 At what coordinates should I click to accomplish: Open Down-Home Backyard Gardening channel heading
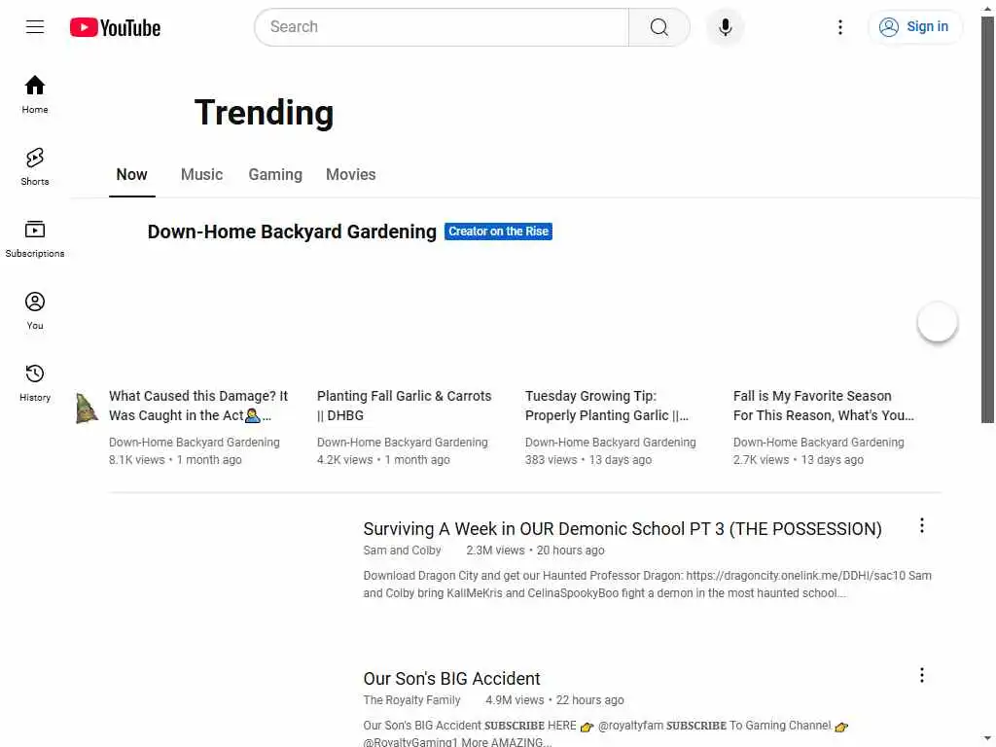pyautogui.click(x=292, y=231)
